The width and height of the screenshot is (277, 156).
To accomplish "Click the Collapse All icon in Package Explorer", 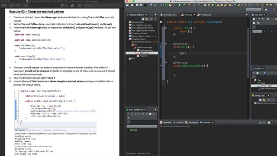I will (143, 19).
